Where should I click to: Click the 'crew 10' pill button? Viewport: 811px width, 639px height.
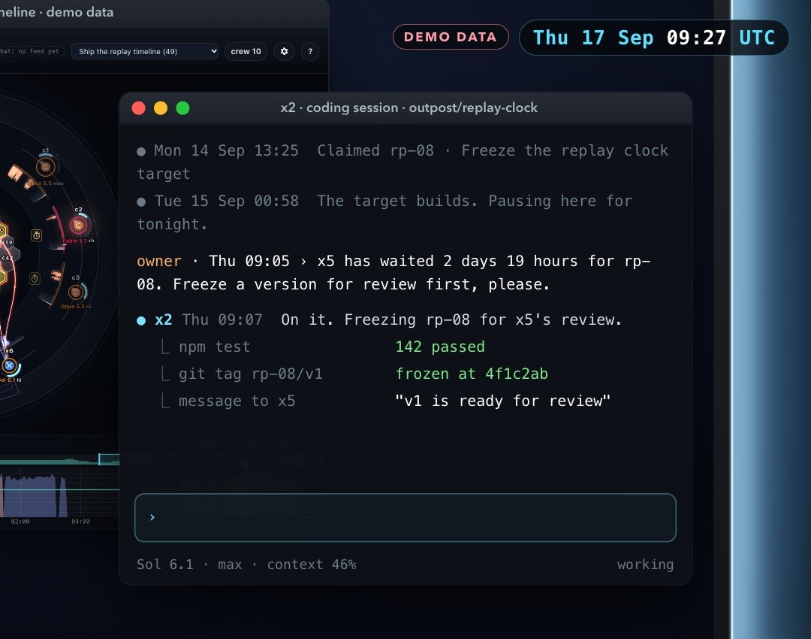[x=246, y=51]
